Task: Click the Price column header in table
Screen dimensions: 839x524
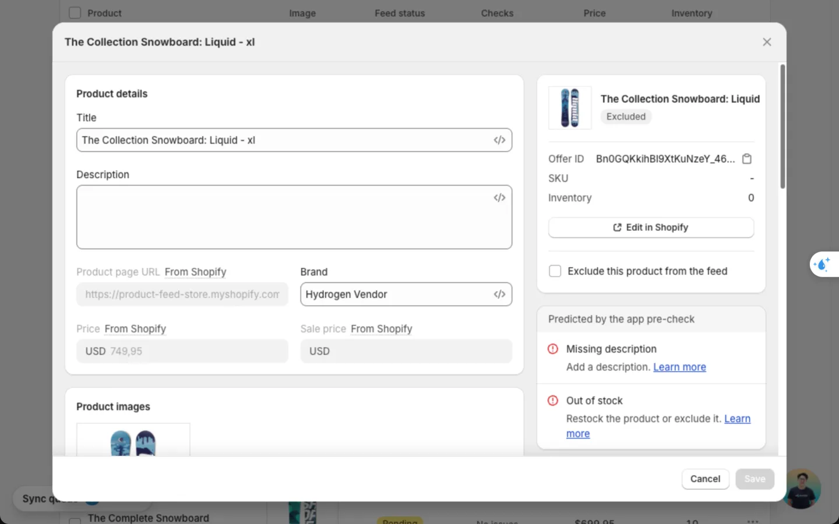Action: point(594,13)
